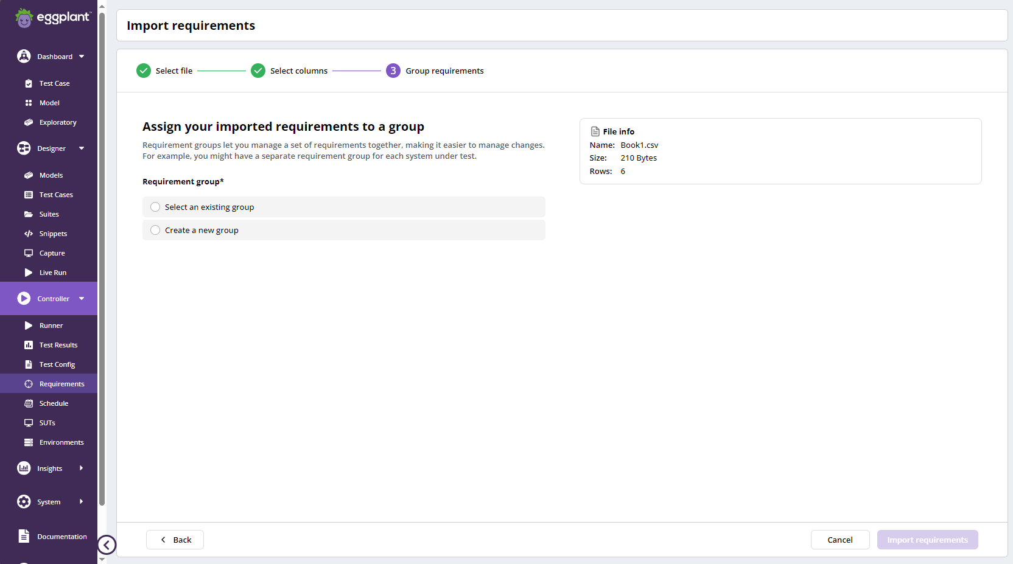The height and width of the screenshot is (564, 1013).
Task: Open the Documentation link
Action: pos(62,537)
